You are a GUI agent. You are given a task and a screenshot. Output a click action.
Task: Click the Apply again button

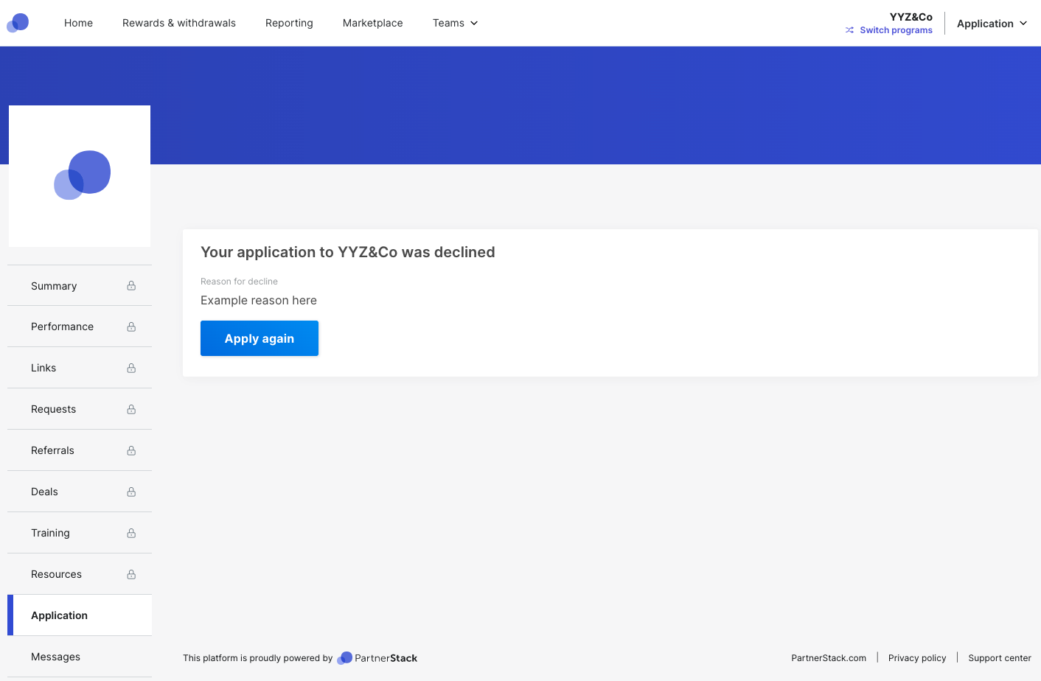pos(260,338)
